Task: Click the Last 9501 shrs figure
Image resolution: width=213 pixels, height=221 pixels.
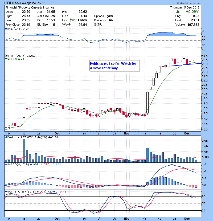Action: pyautogui.click(x=79, y=20)
